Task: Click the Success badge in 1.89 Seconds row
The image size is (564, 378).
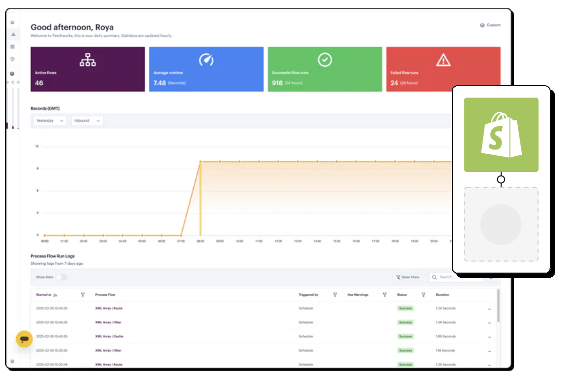Action: pos(406,336)
